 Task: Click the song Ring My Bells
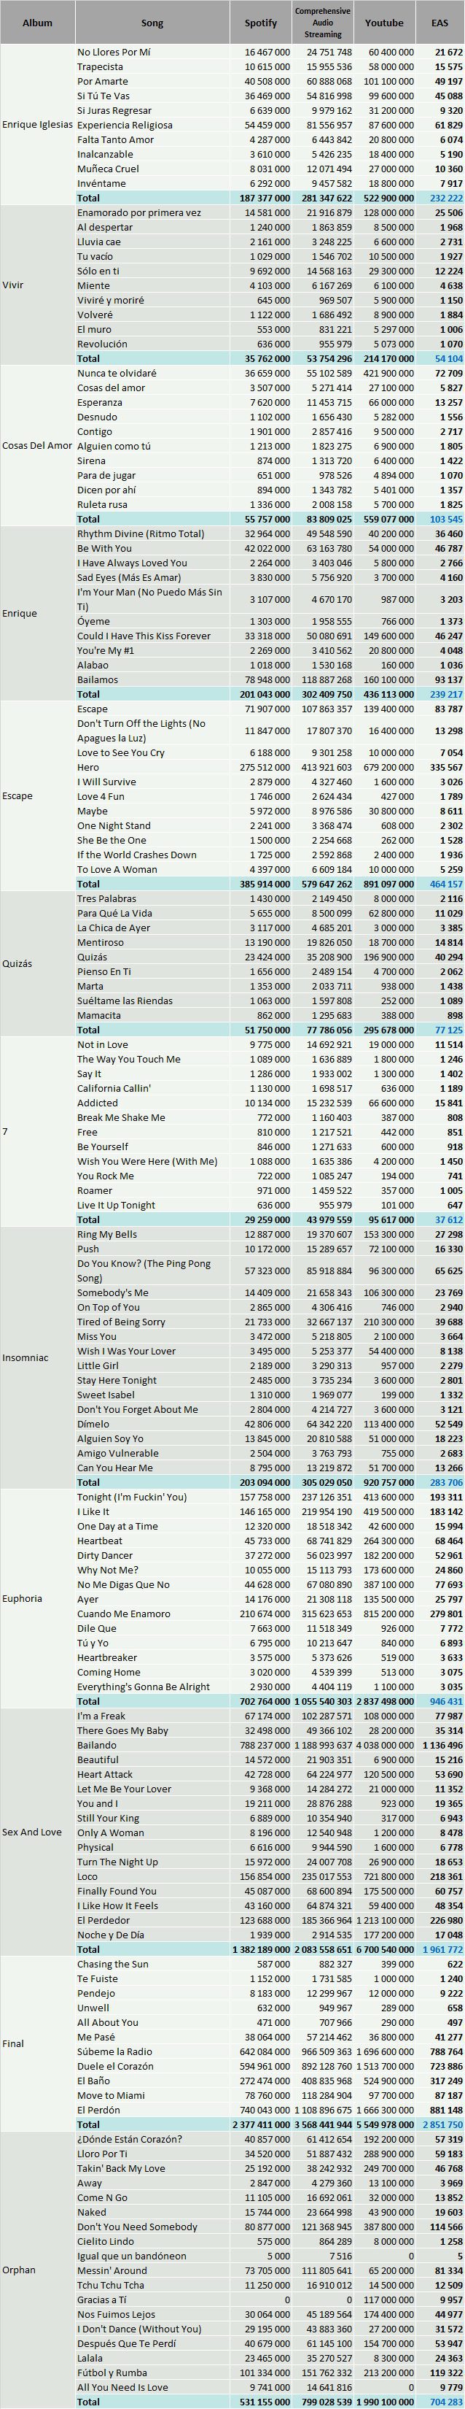[x=106, y=1233]
